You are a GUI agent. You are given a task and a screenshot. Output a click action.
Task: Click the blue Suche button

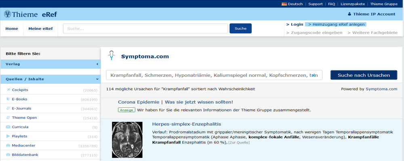point(241,29)
